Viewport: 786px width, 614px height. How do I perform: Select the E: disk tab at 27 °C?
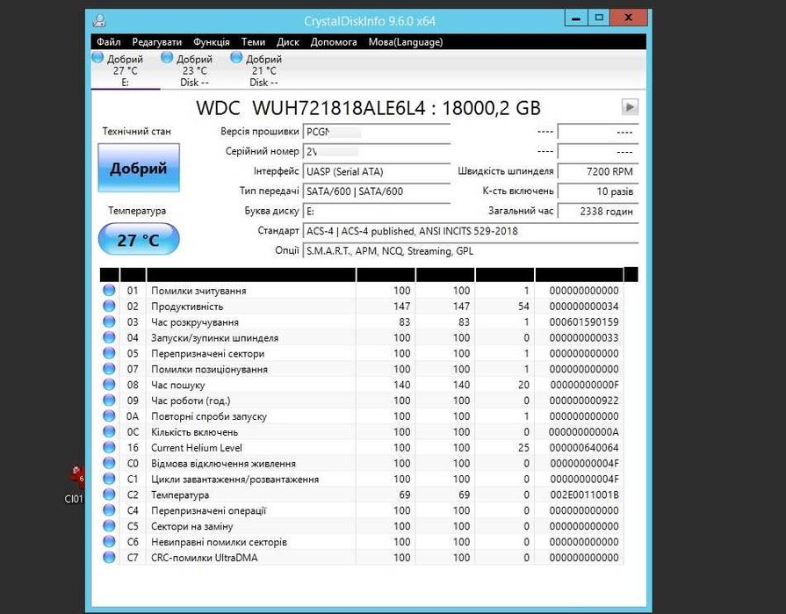click(126, 70)
